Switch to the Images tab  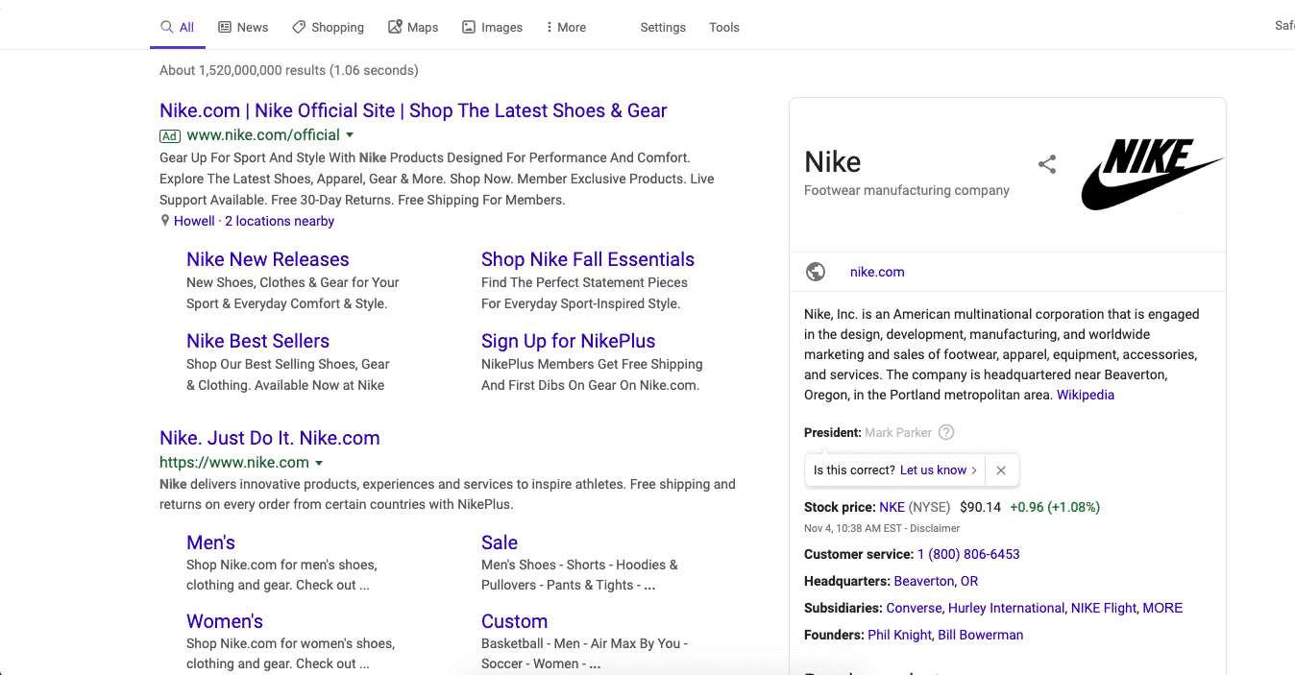(493, 27)
